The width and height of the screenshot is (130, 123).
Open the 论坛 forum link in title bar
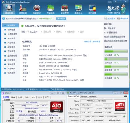pos(110,2)
